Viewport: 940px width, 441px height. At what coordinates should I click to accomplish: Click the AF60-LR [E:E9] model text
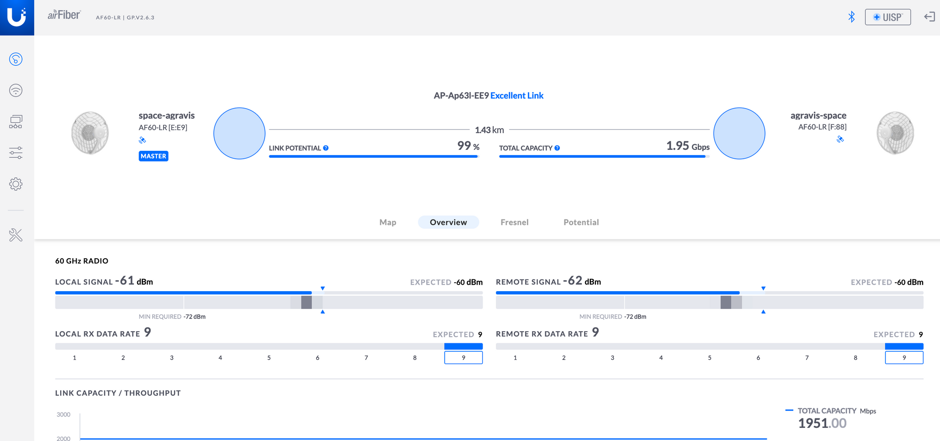[163, 127]
